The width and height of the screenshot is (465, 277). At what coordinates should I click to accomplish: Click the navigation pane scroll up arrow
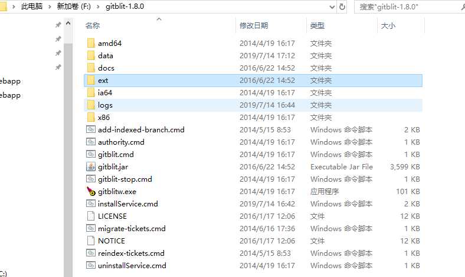pos(68,24)
